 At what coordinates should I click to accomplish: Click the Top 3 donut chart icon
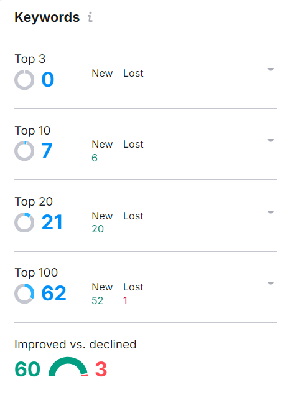pos(24,80)
